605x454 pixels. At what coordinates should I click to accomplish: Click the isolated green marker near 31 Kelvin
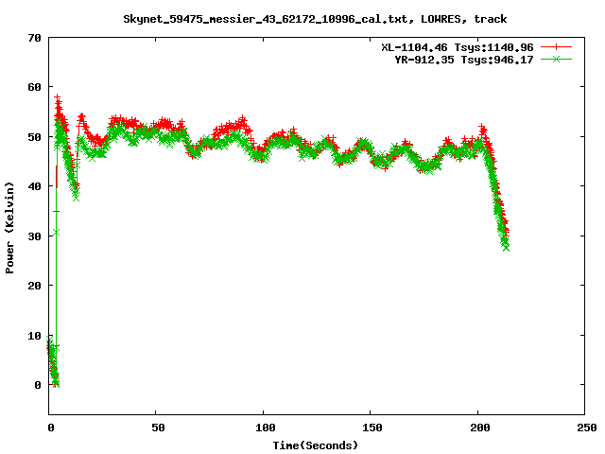[x=57, y=233]
